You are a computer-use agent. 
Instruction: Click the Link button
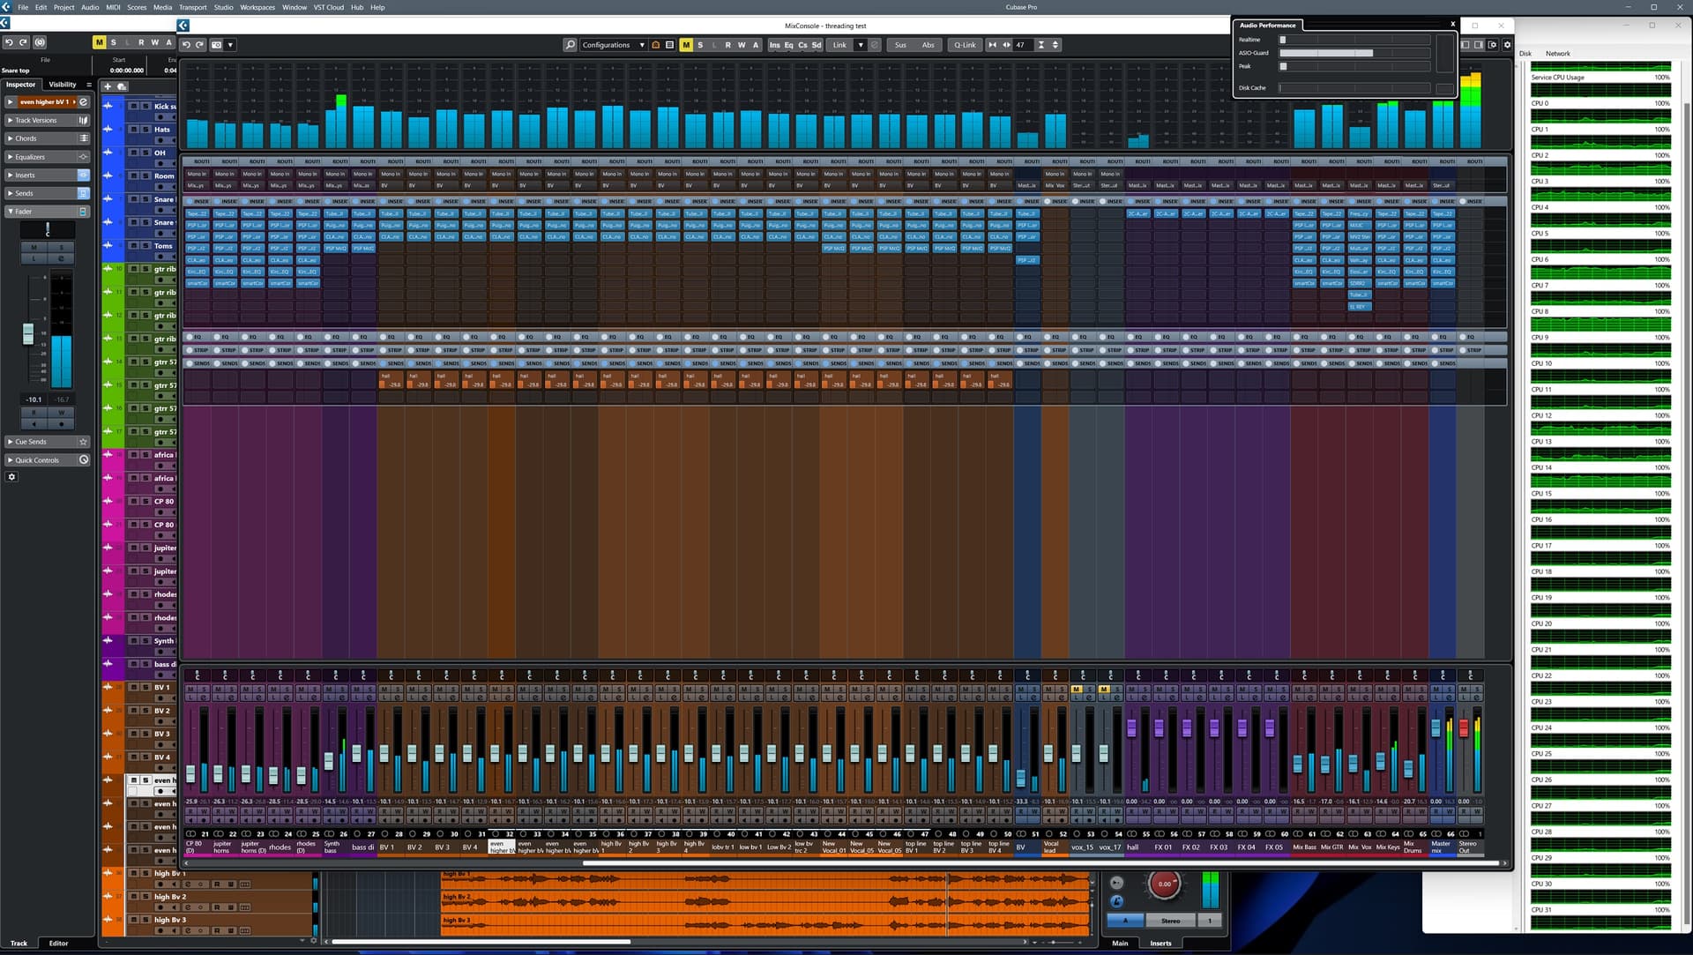(839, 44)
